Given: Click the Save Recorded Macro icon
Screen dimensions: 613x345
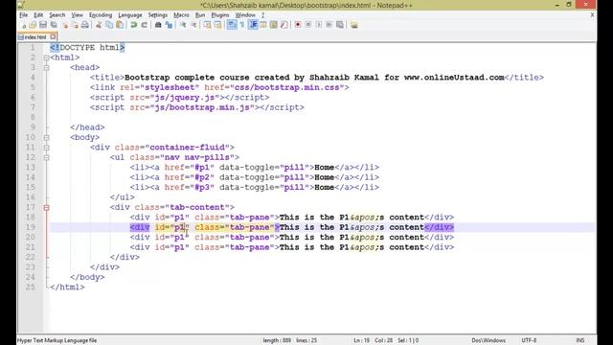Looking at the screenshot, I should tap(340, 25).
